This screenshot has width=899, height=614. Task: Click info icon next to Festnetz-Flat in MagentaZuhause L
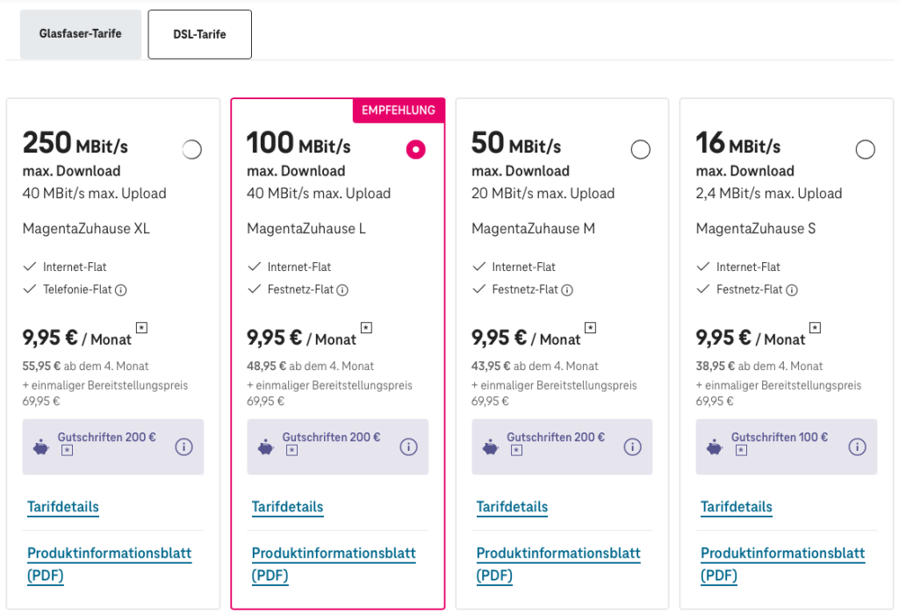343,289
